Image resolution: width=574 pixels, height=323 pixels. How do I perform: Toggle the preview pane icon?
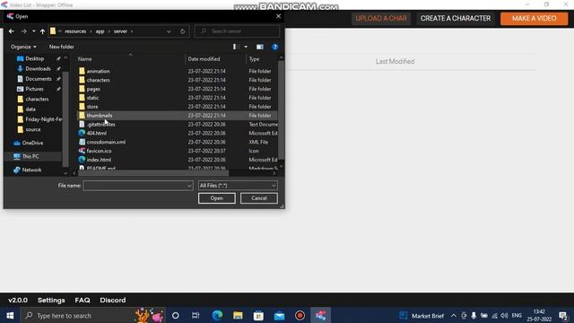coord(260,47)
